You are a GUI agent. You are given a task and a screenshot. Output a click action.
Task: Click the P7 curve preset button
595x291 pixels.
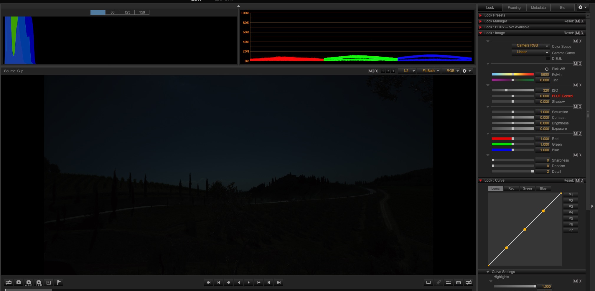point(571,230)
